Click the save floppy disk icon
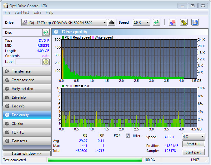Viewport: 211px width, 165px height. pyautogui.click(x=195, y=22)
